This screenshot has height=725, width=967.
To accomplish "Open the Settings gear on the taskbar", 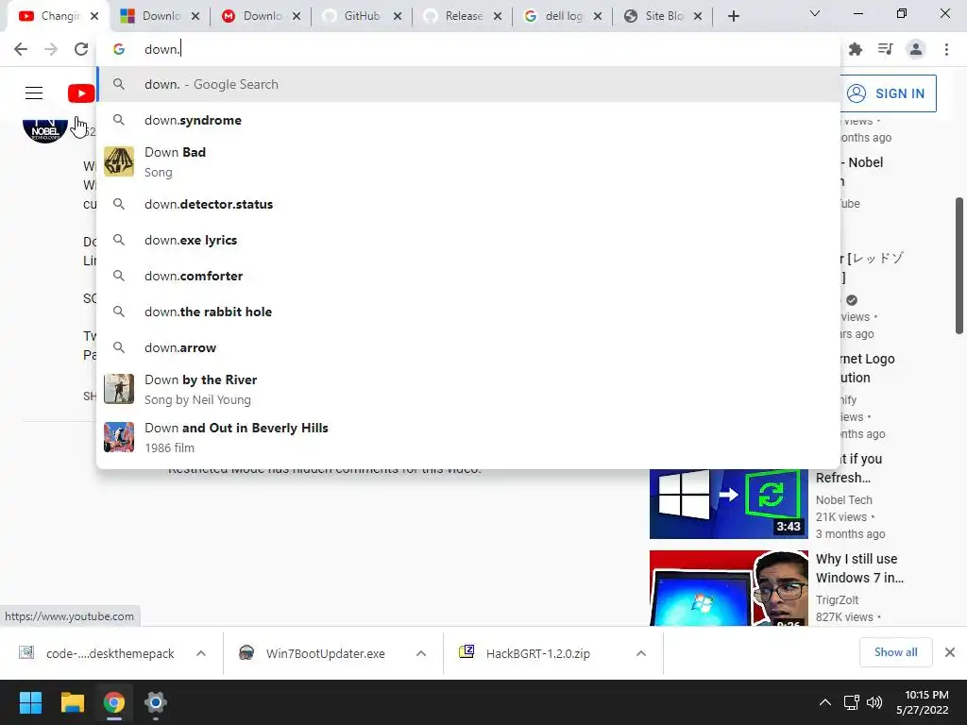I will tap(156, 702).
